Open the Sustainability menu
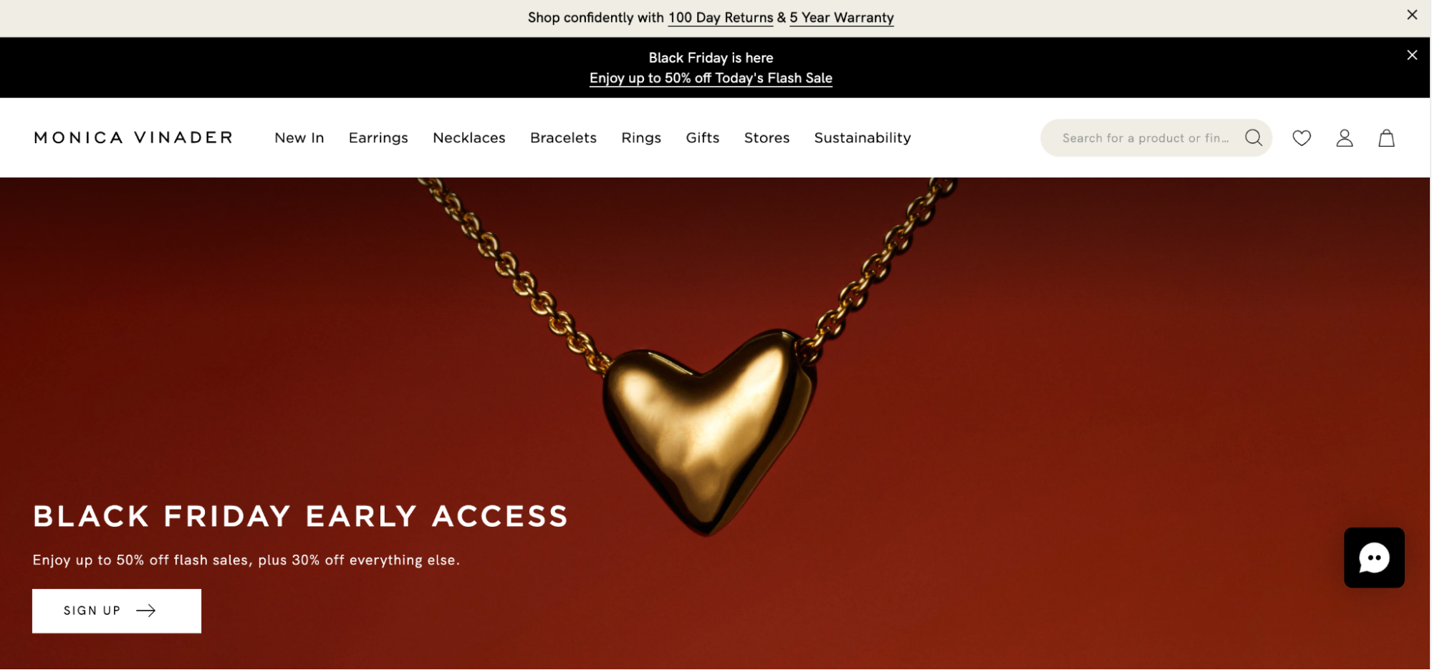Viewport: 1432px width, 670px height. click(862, 137)
